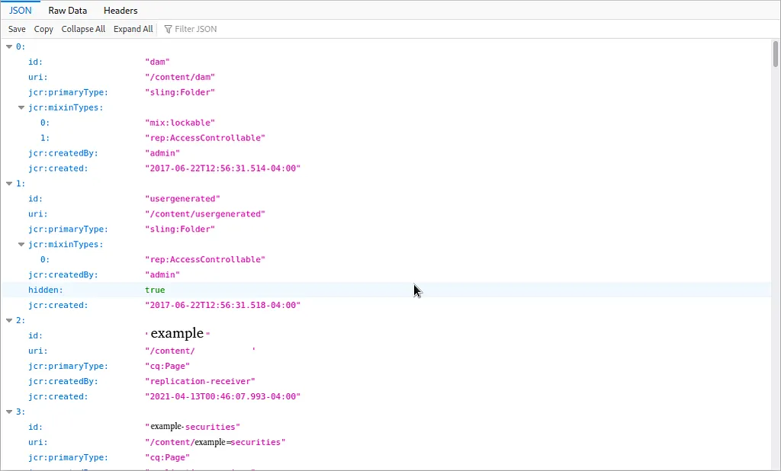Viewport: 781px width, 471px height.
Task: Click Collapse All
Action: pos(83,29)
